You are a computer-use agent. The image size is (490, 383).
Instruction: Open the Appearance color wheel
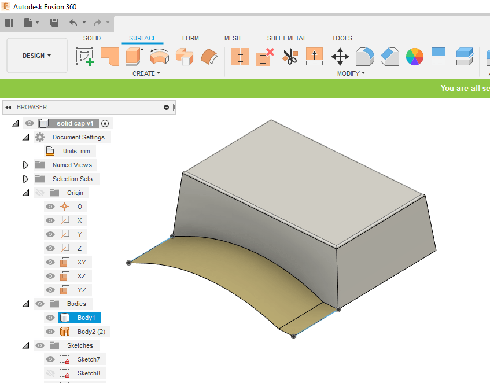coord(415,57)
